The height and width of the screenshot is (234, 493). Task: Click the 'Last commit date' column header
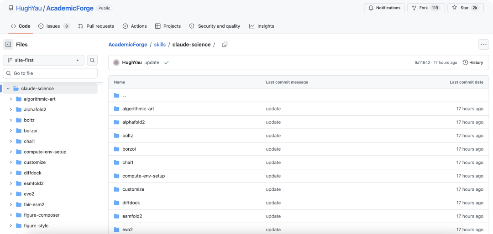467,82
